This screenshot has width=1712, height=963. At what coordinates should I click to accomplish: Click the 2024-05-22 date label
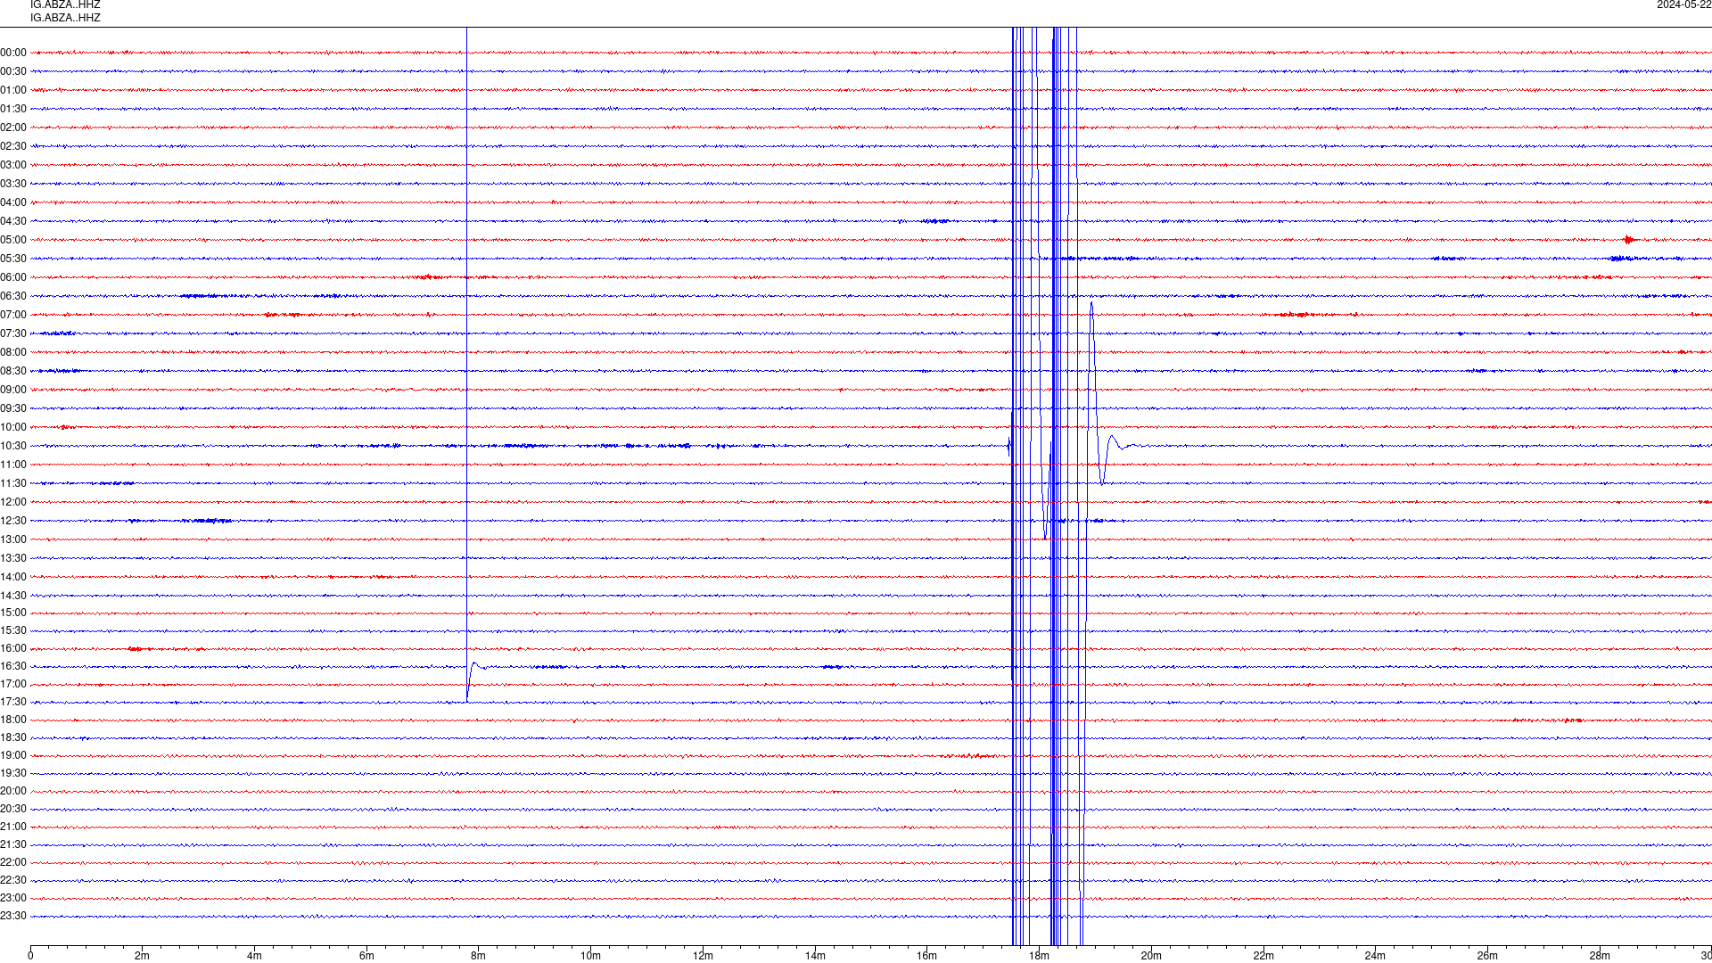coord(1683,4)
